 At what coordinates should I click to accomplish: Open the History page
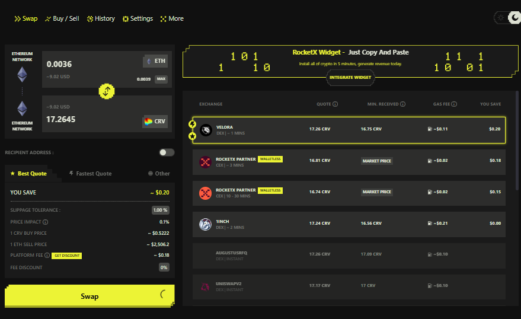[101, 18]
